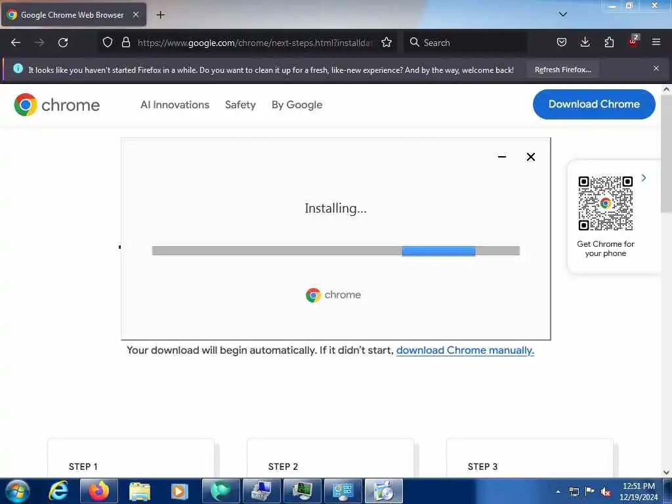The width and height of the screenshot is (672, 504).
Task: Open Windows Explorer folder in taskbar
Action: [x=140, y=491]
